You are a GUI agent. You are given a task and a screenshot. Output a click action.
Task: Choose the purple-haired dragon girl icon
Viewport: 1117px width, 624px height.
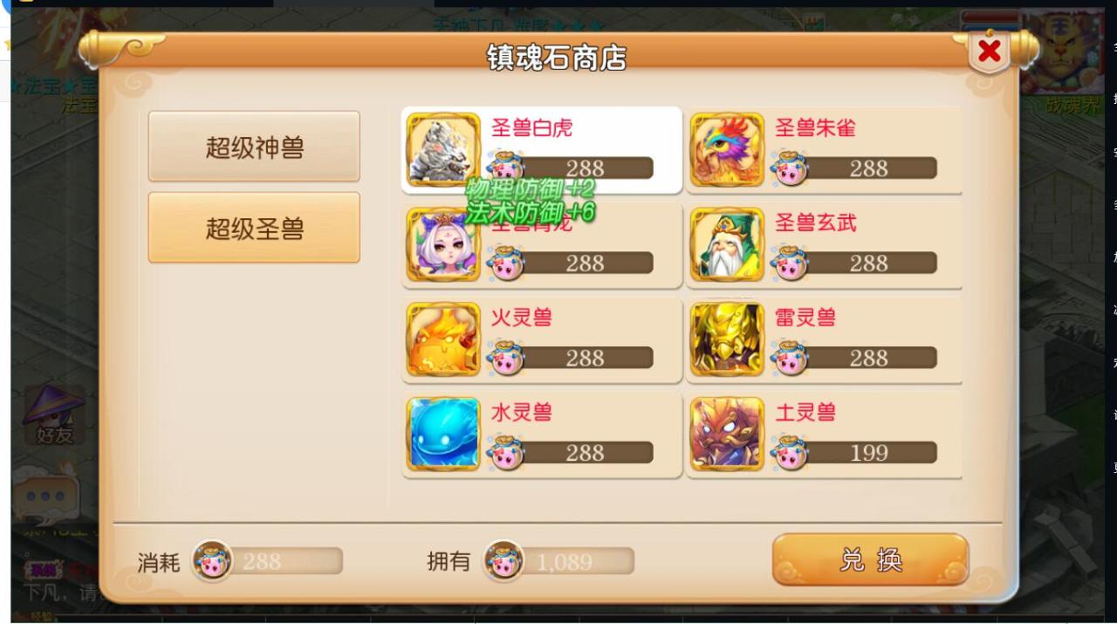click(x=443, y=244)
